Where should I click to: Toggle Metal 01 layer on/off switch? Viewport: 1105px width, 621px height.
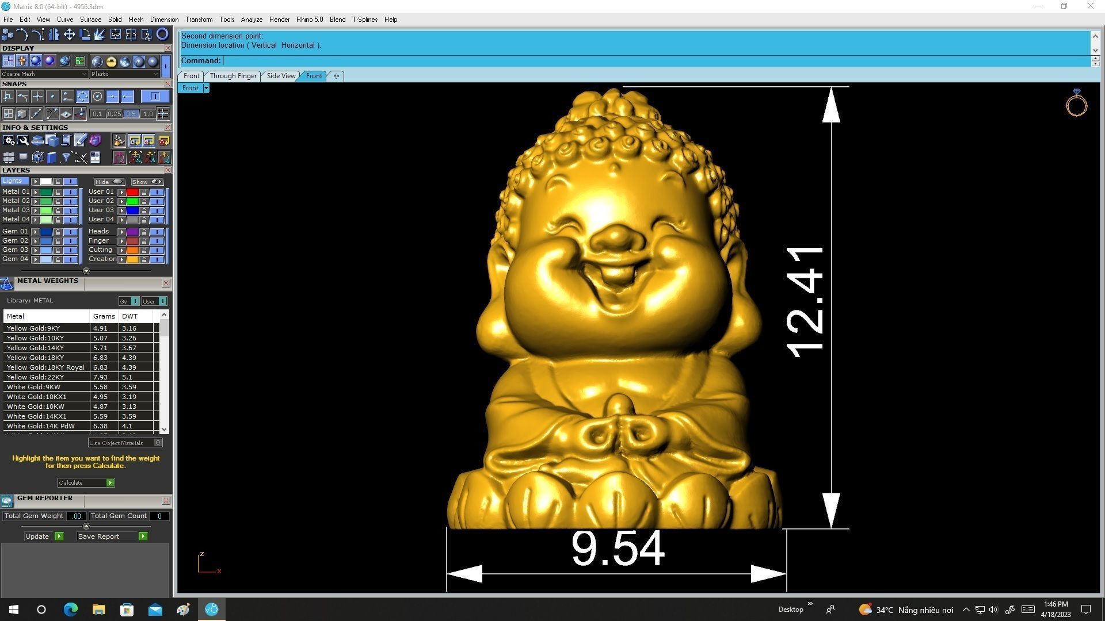tap(70, 192)
